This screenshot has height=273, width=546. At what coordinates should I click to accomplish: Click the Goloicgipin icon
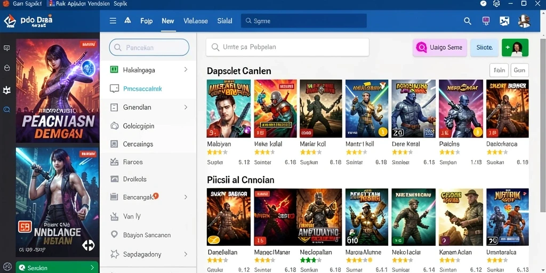coord(114,126)
